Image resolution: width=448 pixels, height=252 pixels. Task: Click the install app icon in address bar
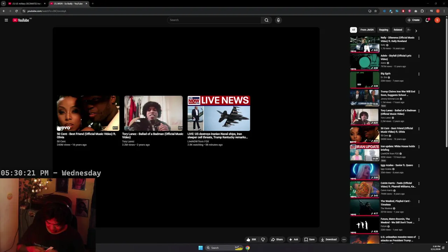tap(370, 11)
